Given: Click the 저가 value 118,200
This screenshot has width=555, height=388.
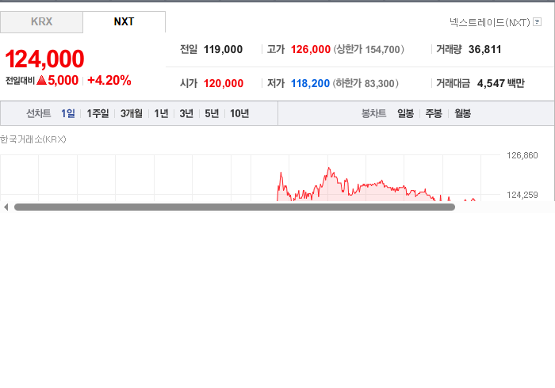Looking at the screenshot, I should pyautogui.click(x=310, y=83).
